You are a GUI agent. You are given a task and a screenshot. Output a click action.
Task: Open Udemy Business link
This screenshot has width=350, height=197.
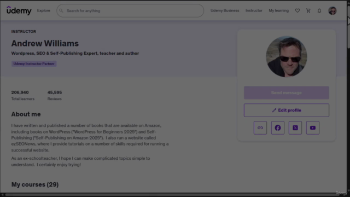[x=225, y=10]
